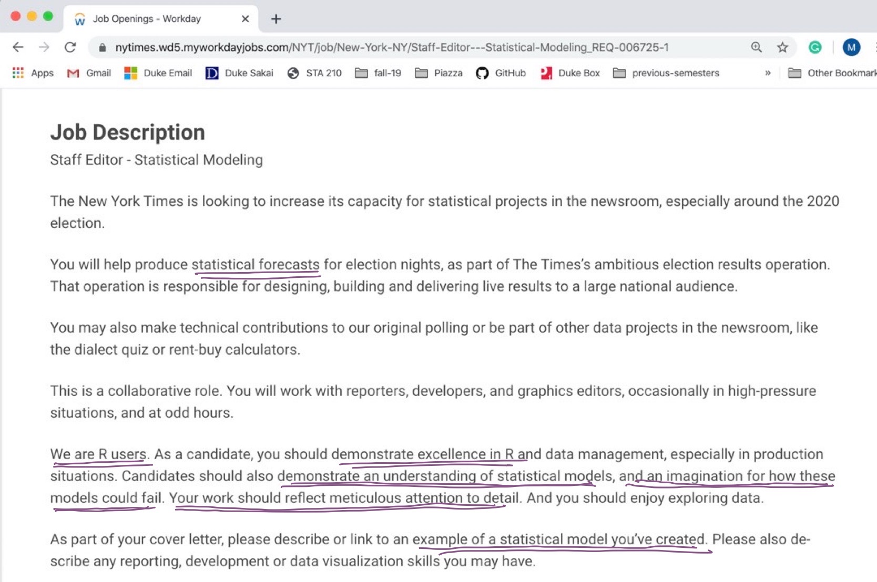The height and width of the screenshot is (582, 877).
Task: Click the Job Description heading
Action: tap(128, 132)
